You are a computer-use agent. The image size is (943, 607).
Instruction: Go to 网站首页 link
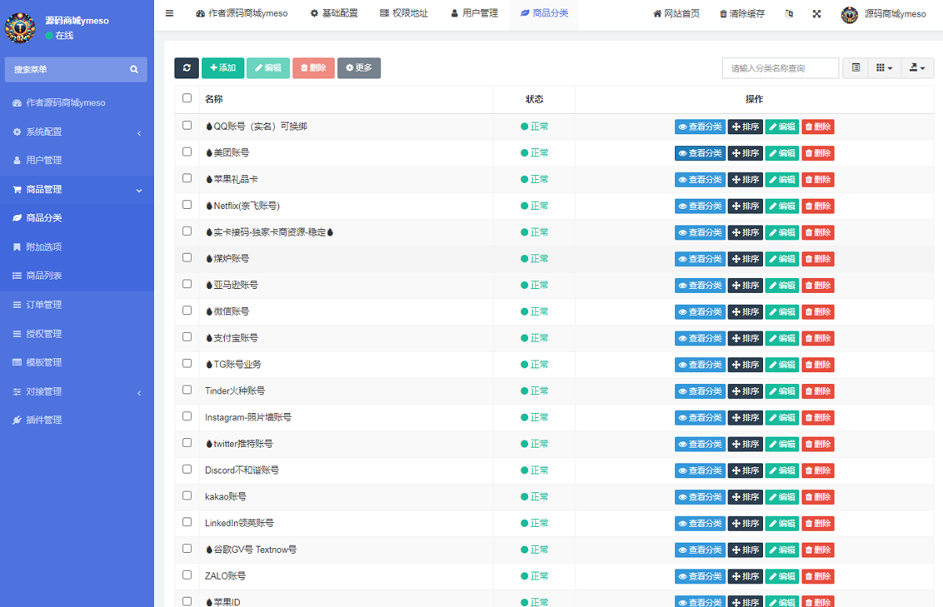677,14
